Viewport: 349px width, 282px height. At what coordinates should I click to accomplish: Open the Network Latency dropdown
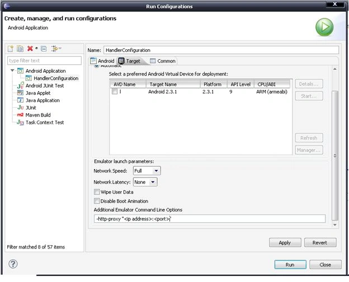[145, 182]
